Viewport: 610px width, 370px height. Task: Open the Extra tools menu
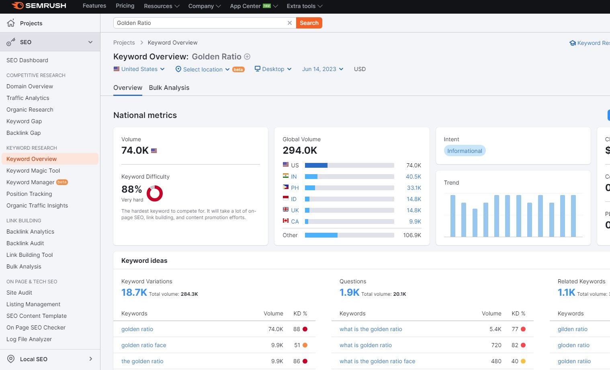[304, 6]
